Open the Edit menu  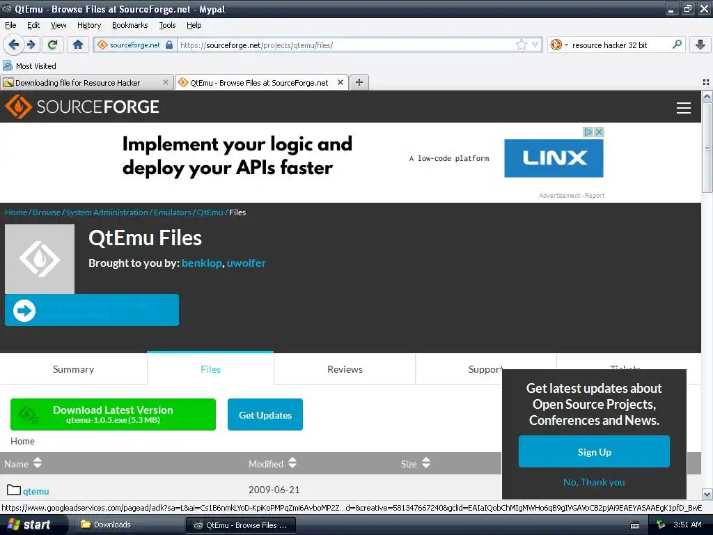(x=33, y=26)
